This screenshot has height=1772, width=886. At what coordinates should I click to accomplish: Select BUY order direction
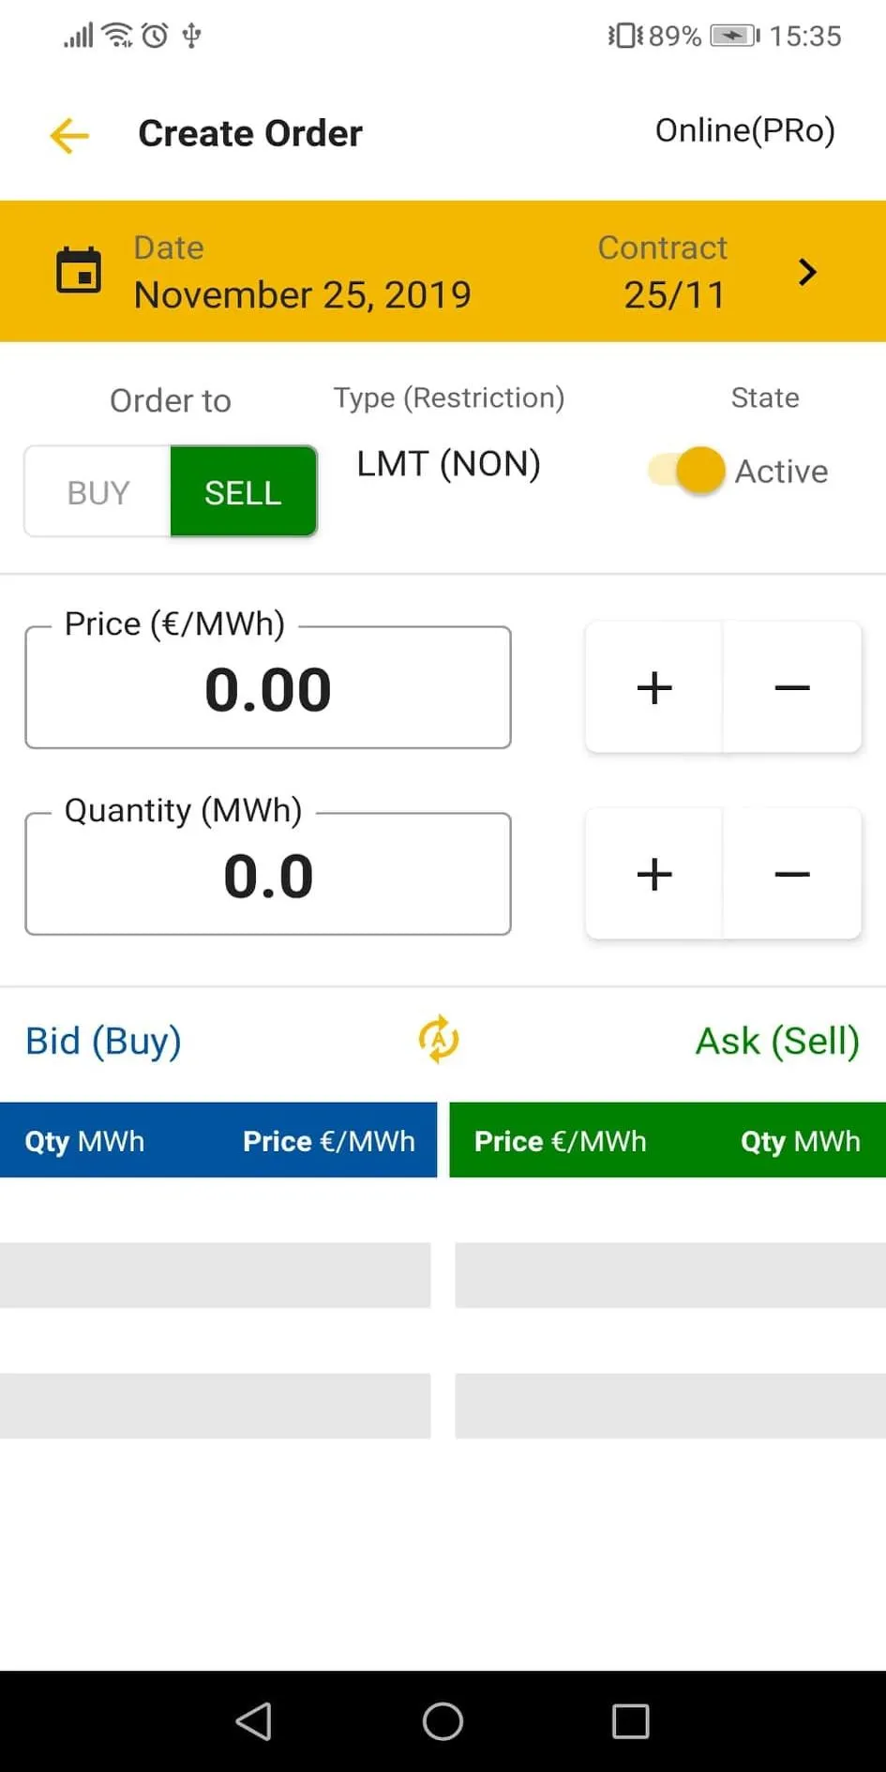98,491
